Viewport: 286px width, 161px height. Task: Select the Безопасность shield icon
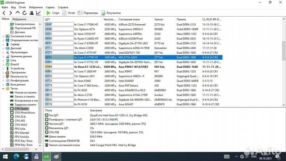pyautogui.click(x=8, y=76)
